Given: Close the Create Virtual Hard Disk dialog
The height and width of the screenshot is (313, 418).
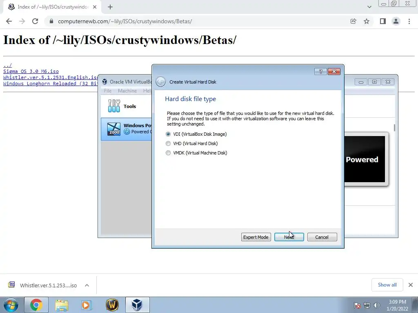Looking at the screenshot, I should coord(334,71).
